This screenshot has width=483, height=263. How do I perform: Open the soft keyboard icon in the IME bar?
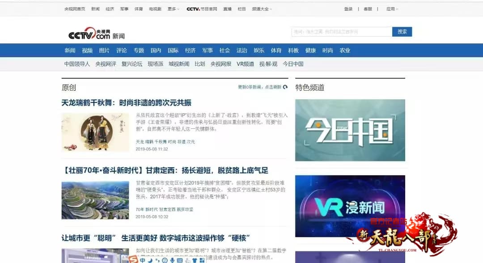[x=180, y=260]
